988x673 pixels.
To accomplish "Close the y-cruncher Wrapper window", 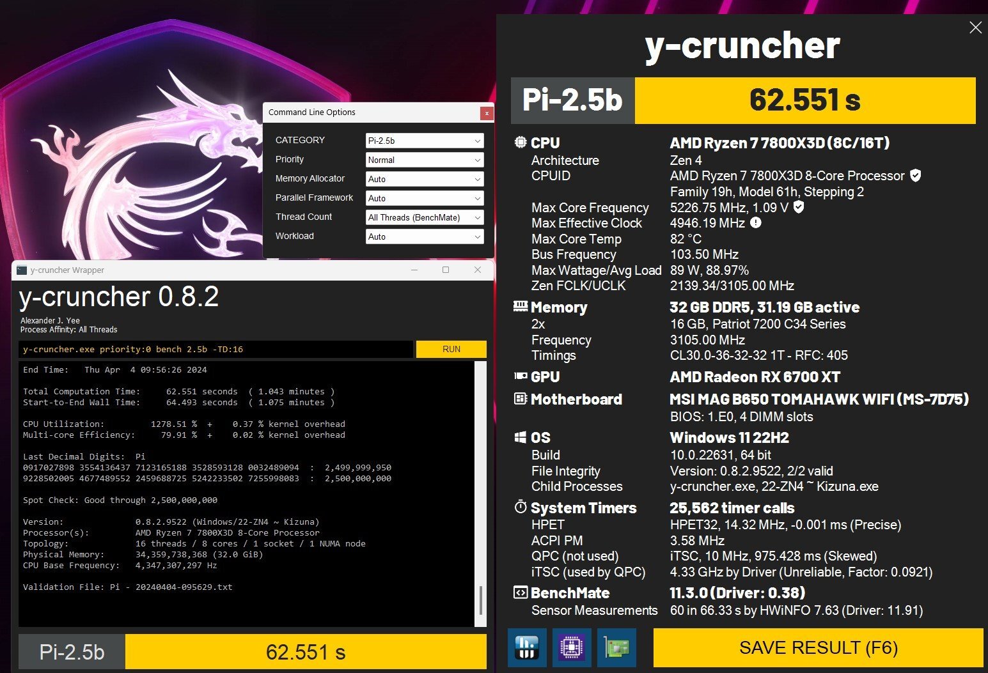I will pos(477,270).
